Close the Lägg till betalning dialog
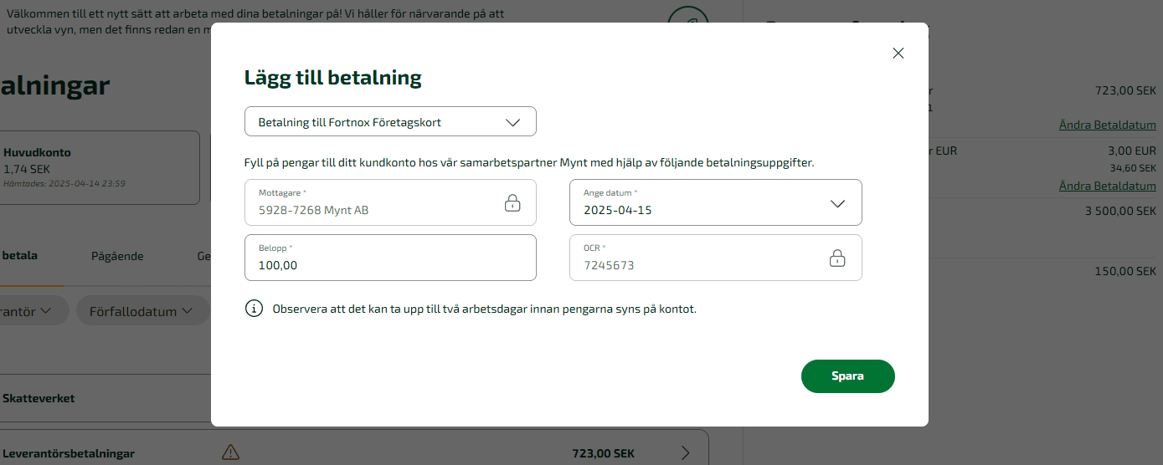Screen dimensions: 1163x465 [x=898, y=53]
